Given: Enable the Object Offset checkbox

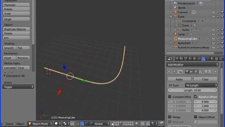Looking at the screenshot, I should pyautogui.click(x=195, y=117).
